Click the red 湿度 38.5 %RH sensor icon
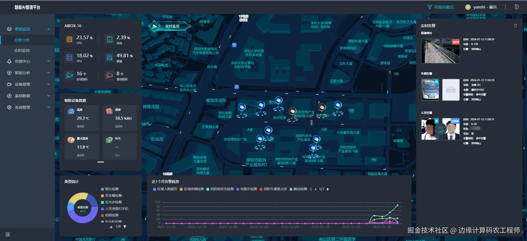 click(x=109, y=111)
